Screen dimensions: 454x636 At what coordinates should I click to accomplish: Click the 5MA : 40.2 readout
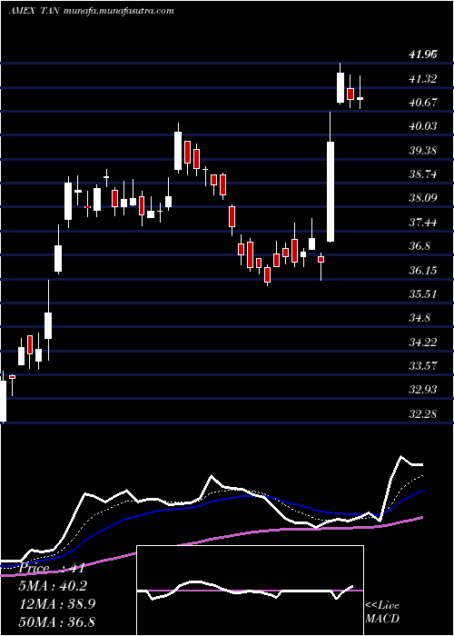tap(53, 586)
